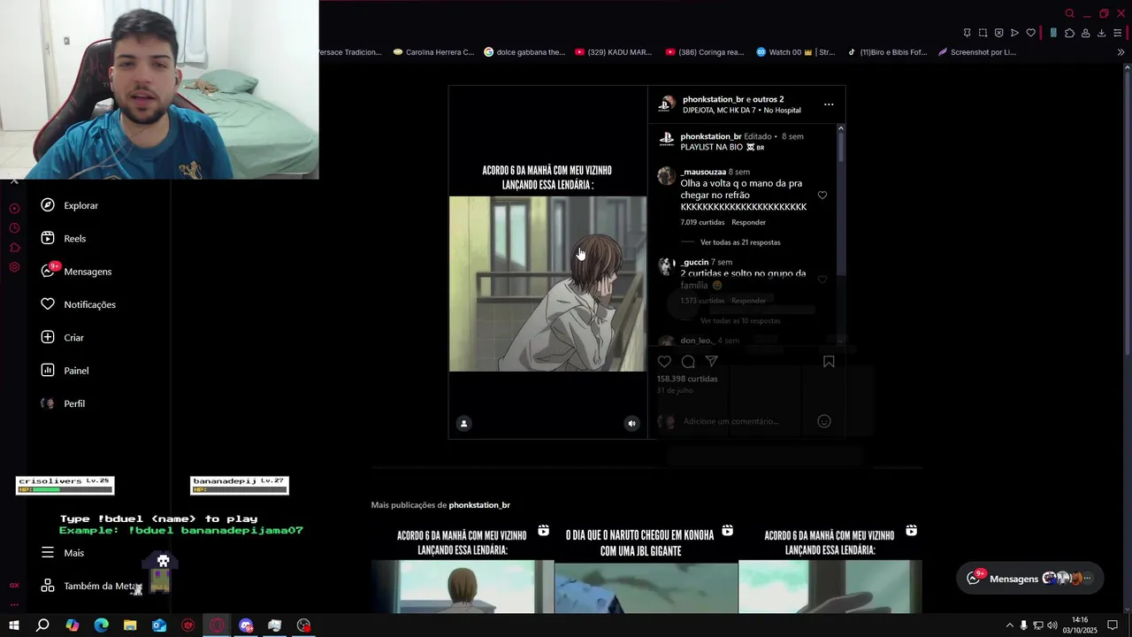Screen dimensions: 1132x637
Task: Open Opera sidebar history clock icon
Action: point(14,228)
